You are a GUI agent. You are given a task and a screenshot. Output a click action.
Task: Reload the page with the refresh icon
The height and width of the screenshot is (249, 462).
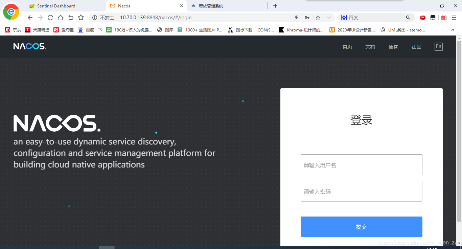[50, 18]
